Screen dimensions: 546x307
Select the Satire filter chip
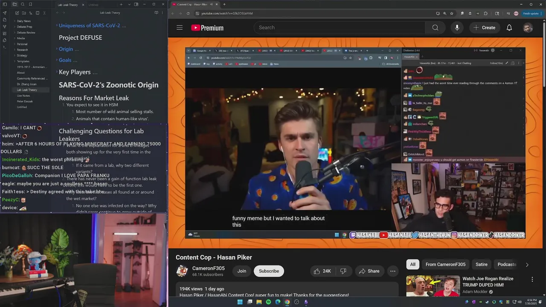click(x=482, y=264)
